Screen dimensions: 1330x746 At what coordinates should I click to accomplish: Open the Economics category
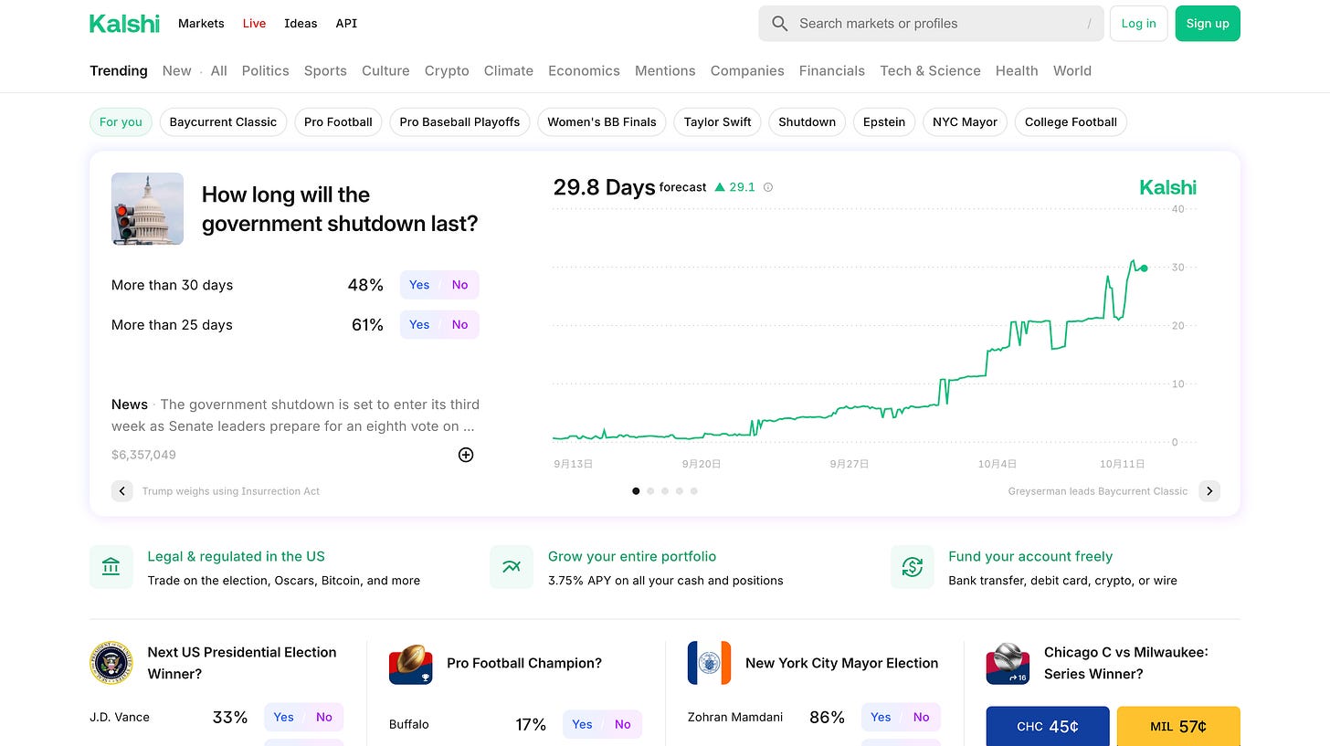point(584,70)
